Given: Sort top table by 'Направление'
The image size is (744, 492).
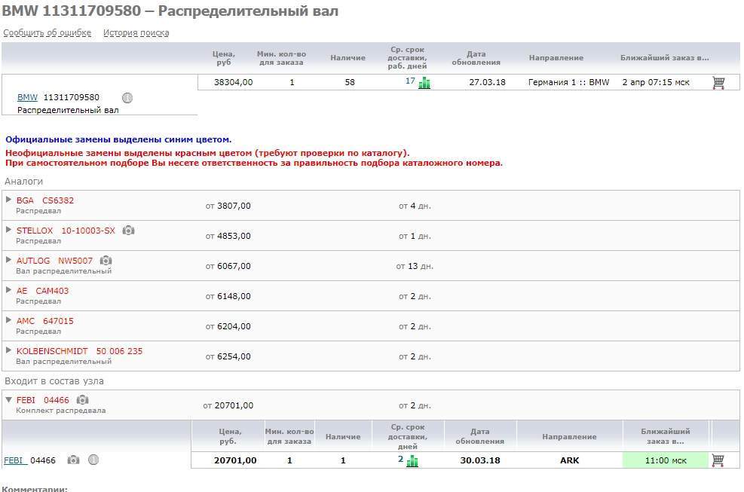Looking at the screenshot, I should [556, 58].
